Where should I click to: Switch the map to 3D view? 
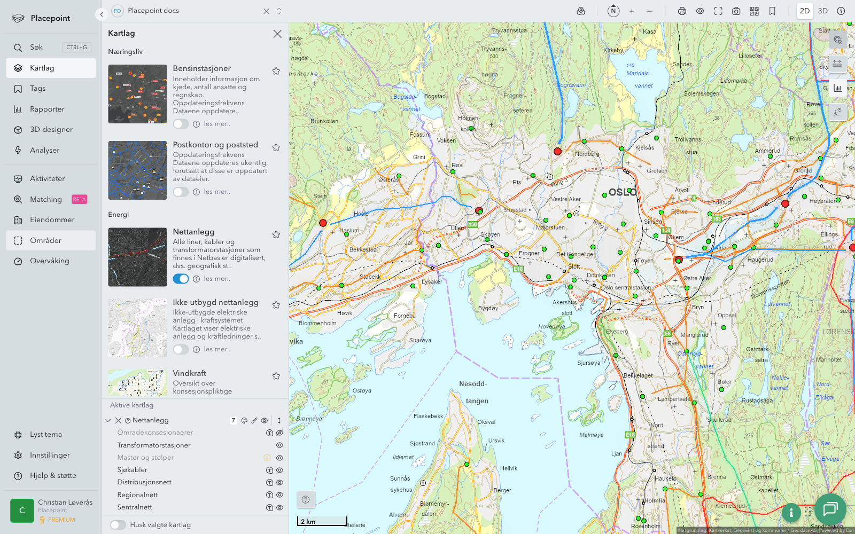point(822,11)
